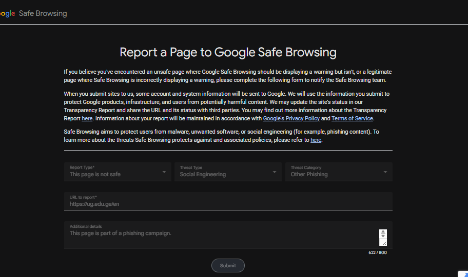Click the Google Safe Browsing logo
The width and height of the screenshot is (468, 277).
click(33, 13)
